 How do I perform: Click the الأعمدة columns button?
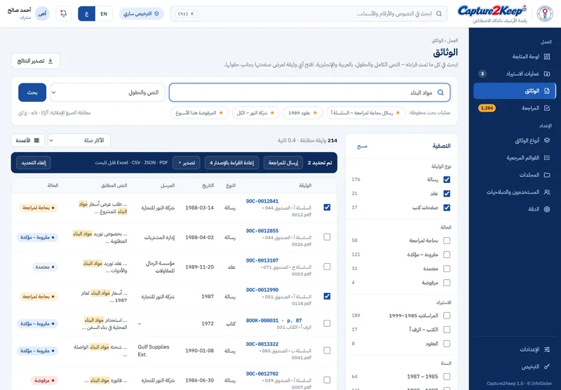pos(27,140)
